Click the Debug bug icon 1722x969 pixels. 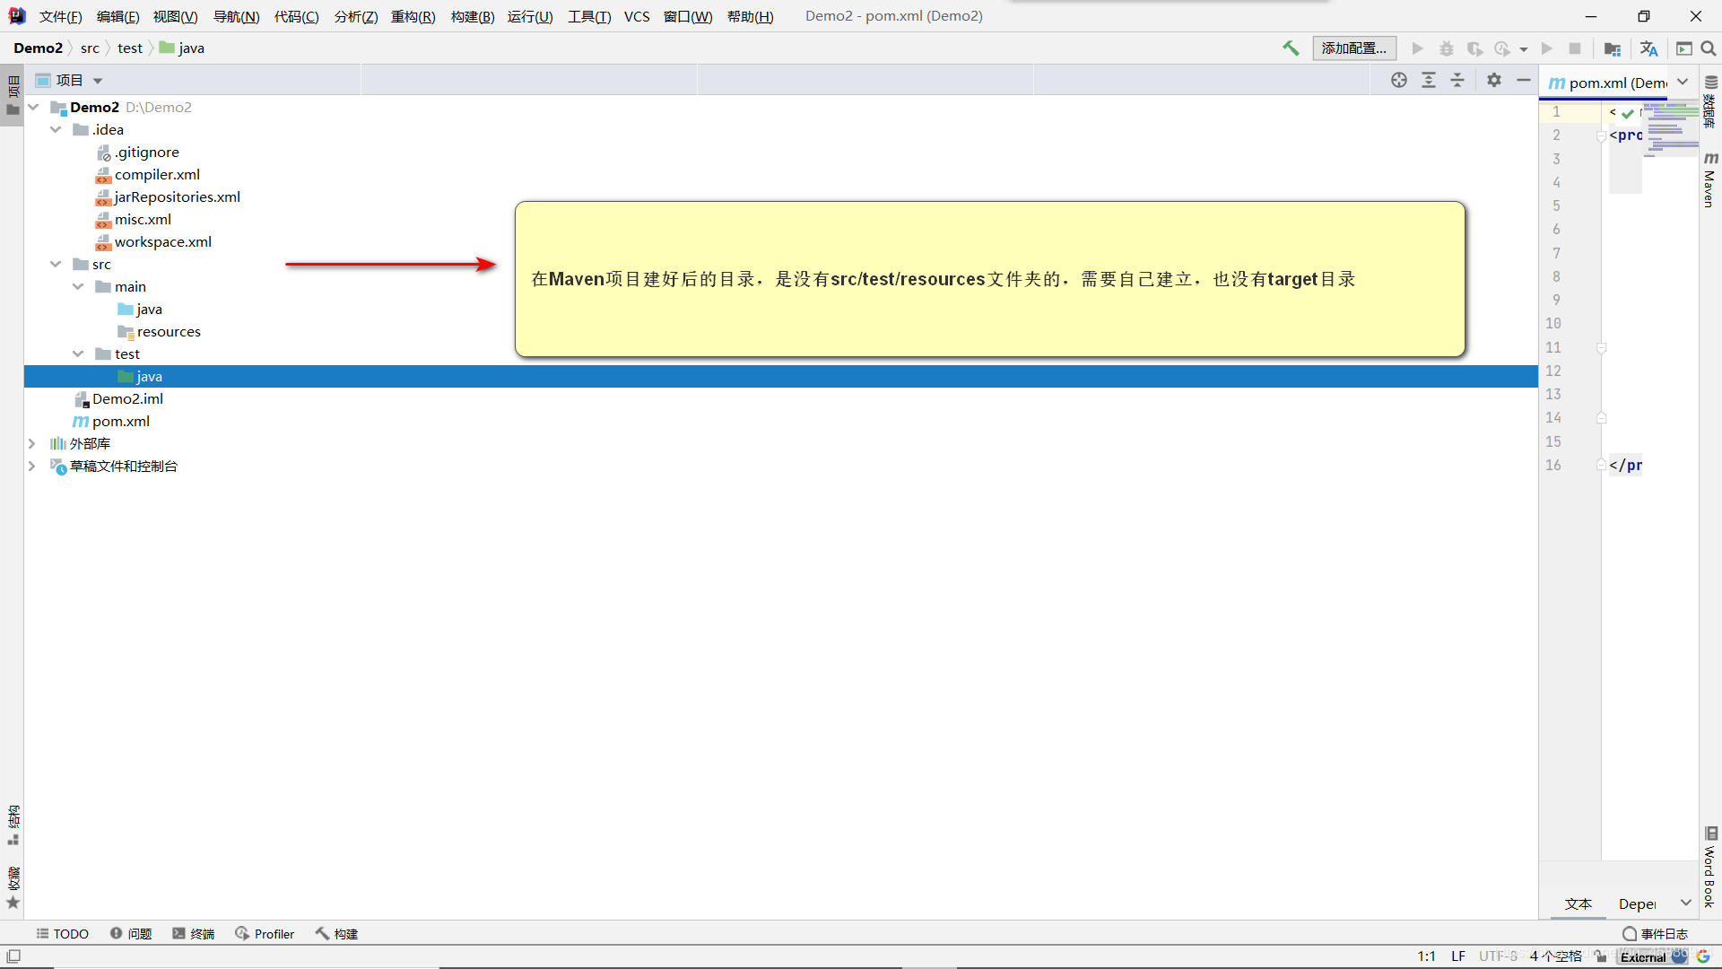click(x=1447, y=48)
